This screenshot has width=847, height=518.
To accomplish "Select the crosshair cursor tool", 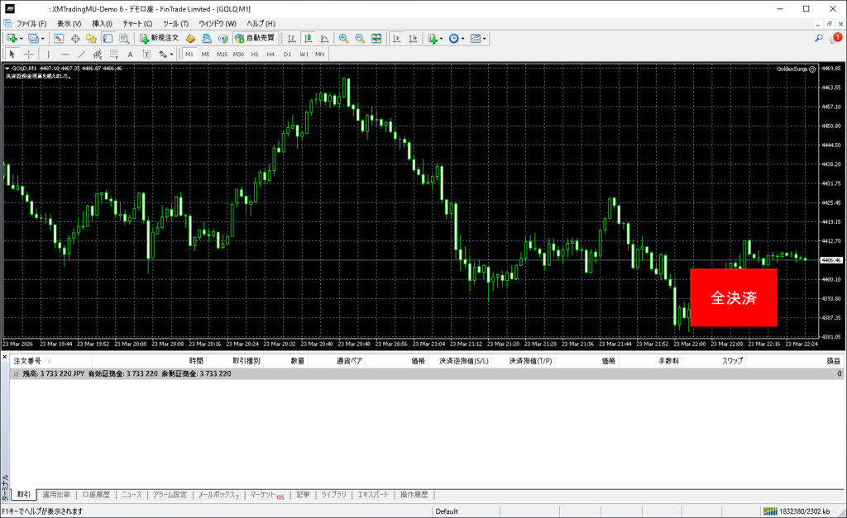I will (29, 54).
